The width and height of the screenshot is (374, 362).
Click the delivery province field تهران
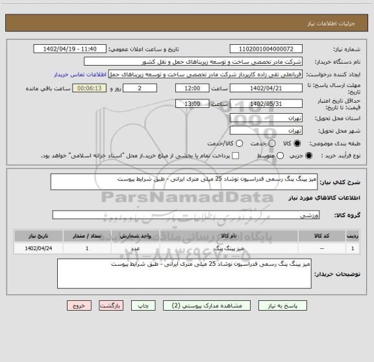pyautogui.click(x=266, y=118)
